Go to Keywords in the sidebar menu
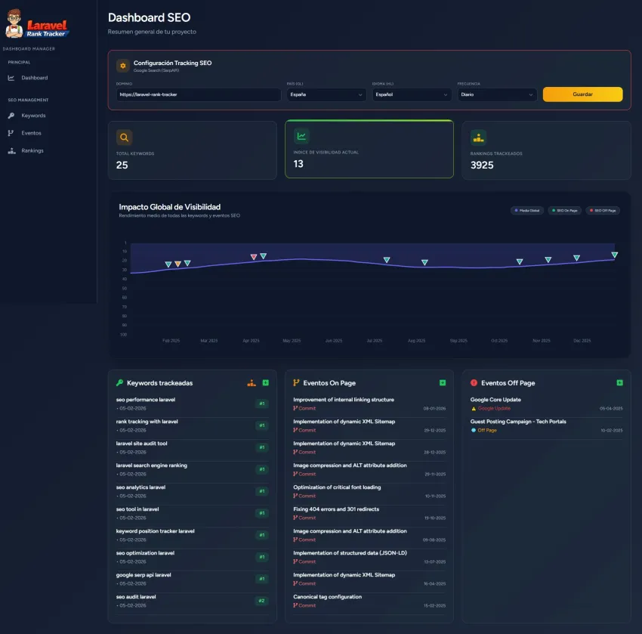This screenshot has width=642, height=634. [x=33, y=116]
